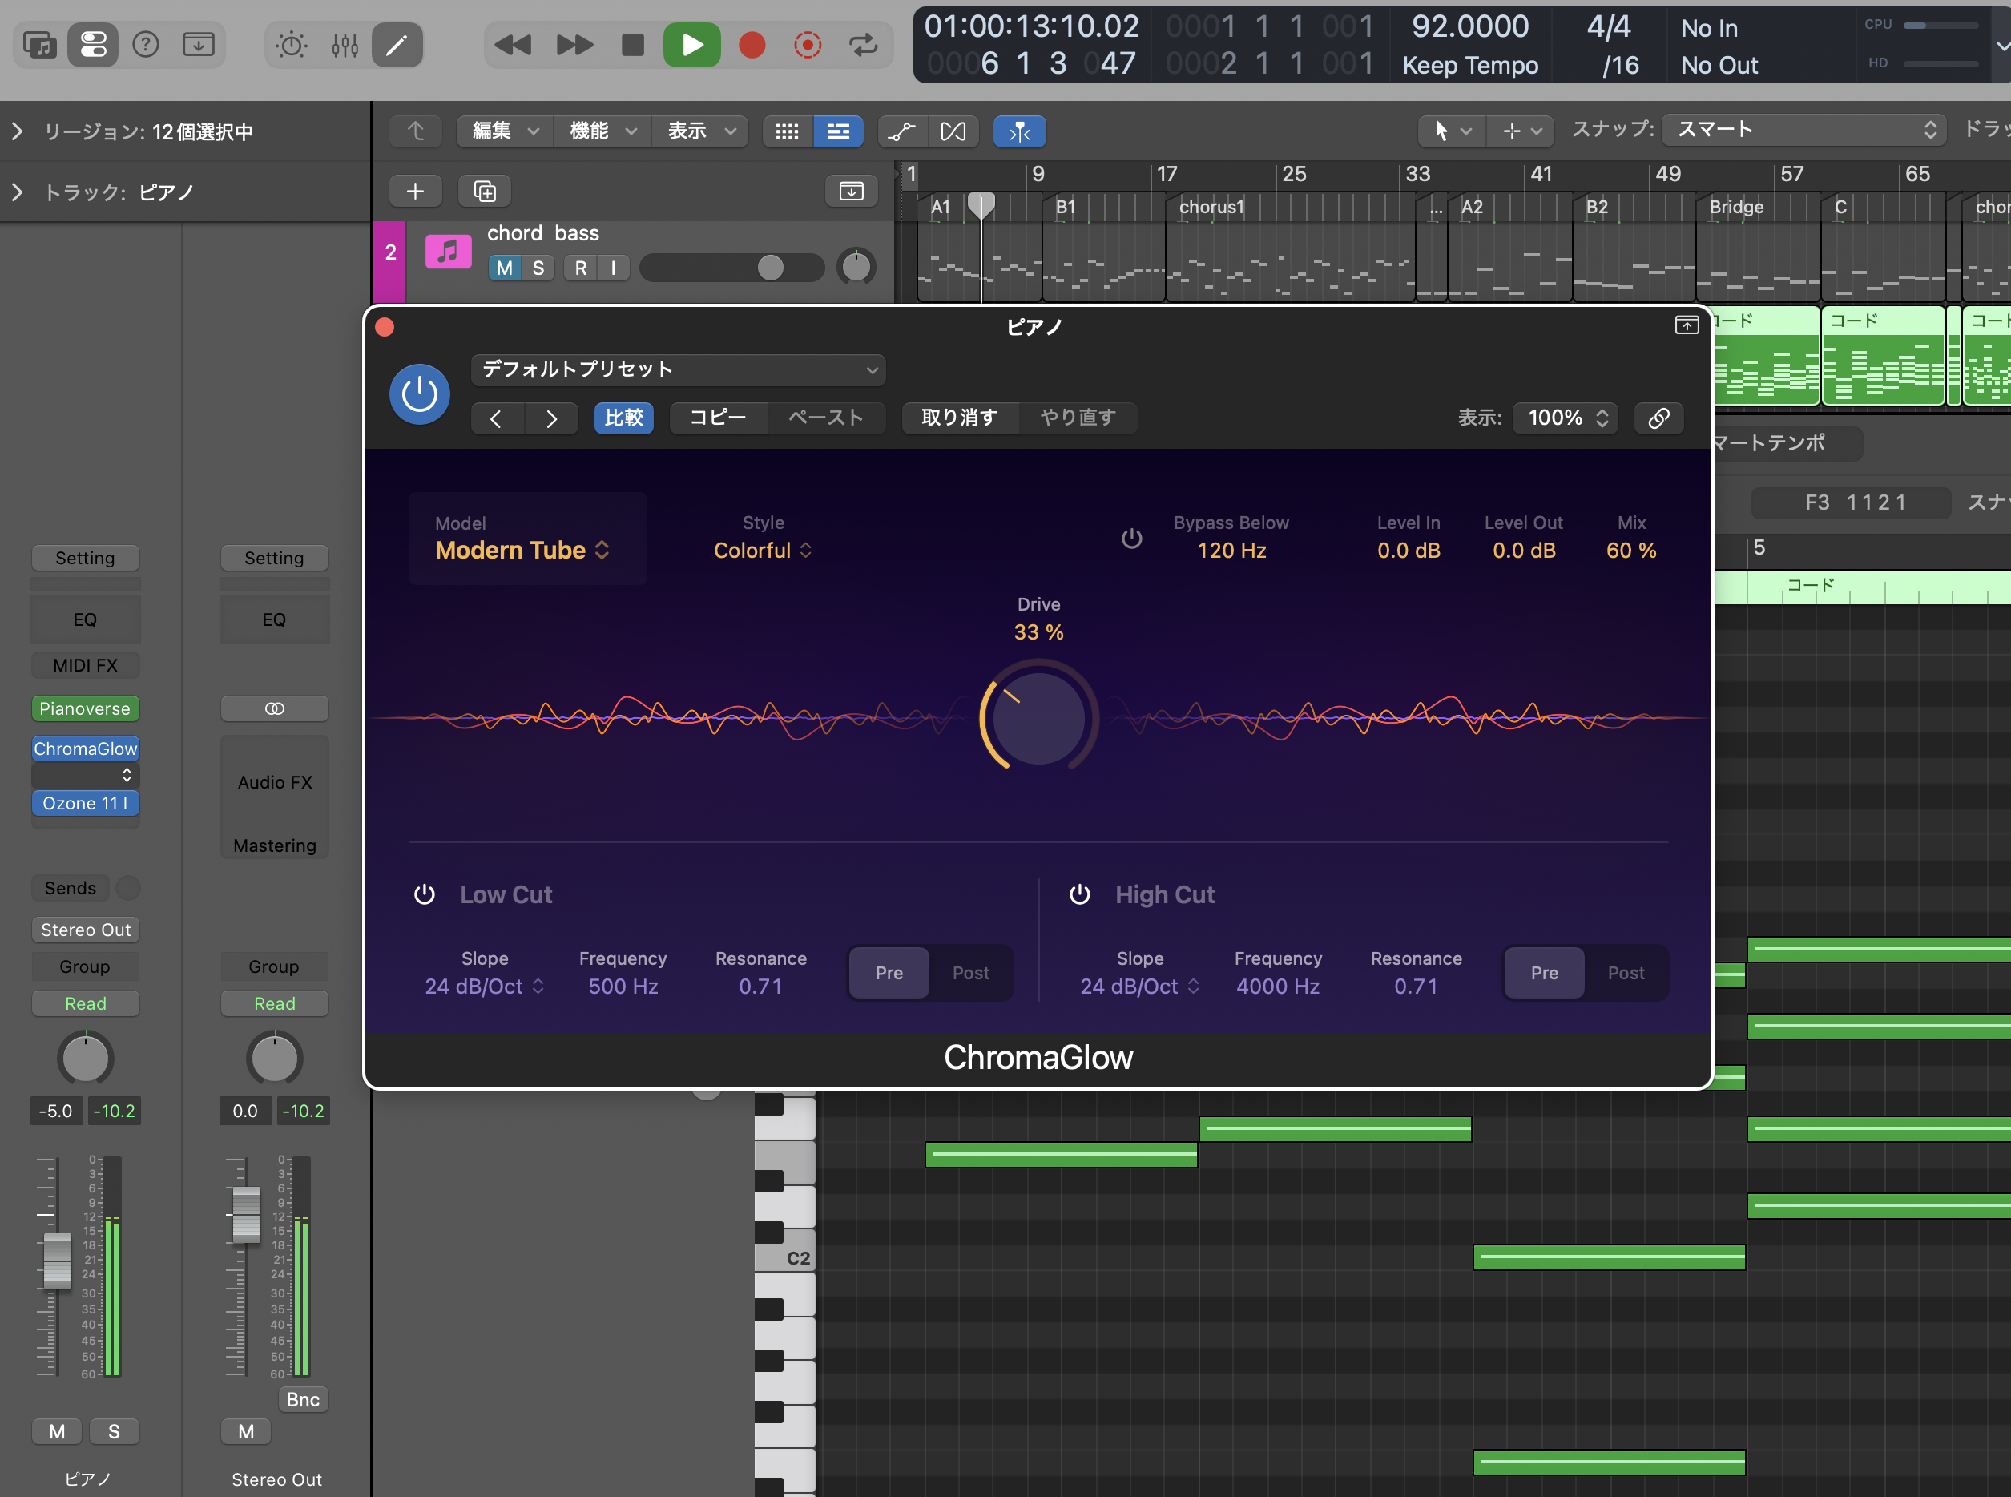Click the green Play button
Image resolution: width=2011 pixels, height=1497 pixels.
692,44
